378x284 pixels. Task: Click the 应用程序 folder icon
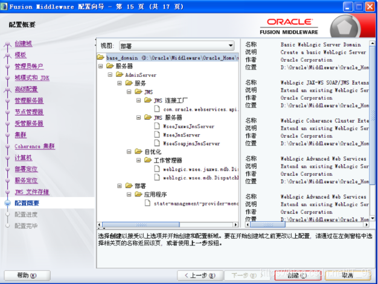pos(138,194)
